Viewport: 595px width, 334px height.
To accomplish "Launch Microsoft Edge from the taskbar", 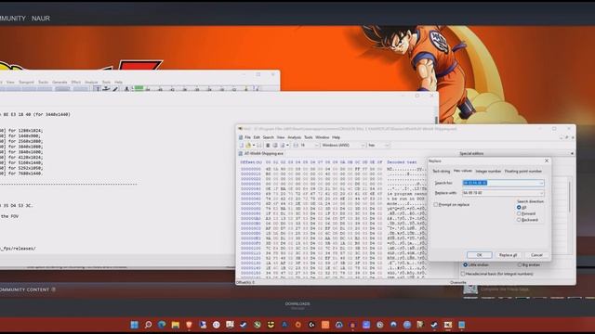I will 162,325.
